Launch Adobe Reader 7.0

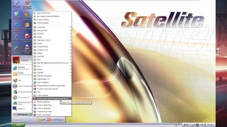pyautogui.click(x=52, y=79)
